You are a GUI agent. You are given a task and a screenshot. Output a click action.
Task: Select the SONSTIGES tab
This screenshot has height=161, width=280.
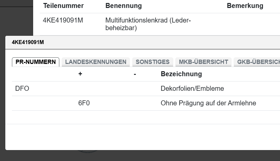pyautogui.click(x=152, y=62)
